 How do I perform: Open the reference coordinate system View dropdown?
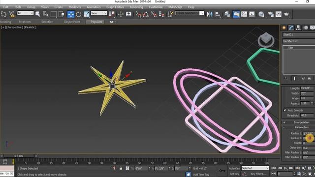point(99,13)
